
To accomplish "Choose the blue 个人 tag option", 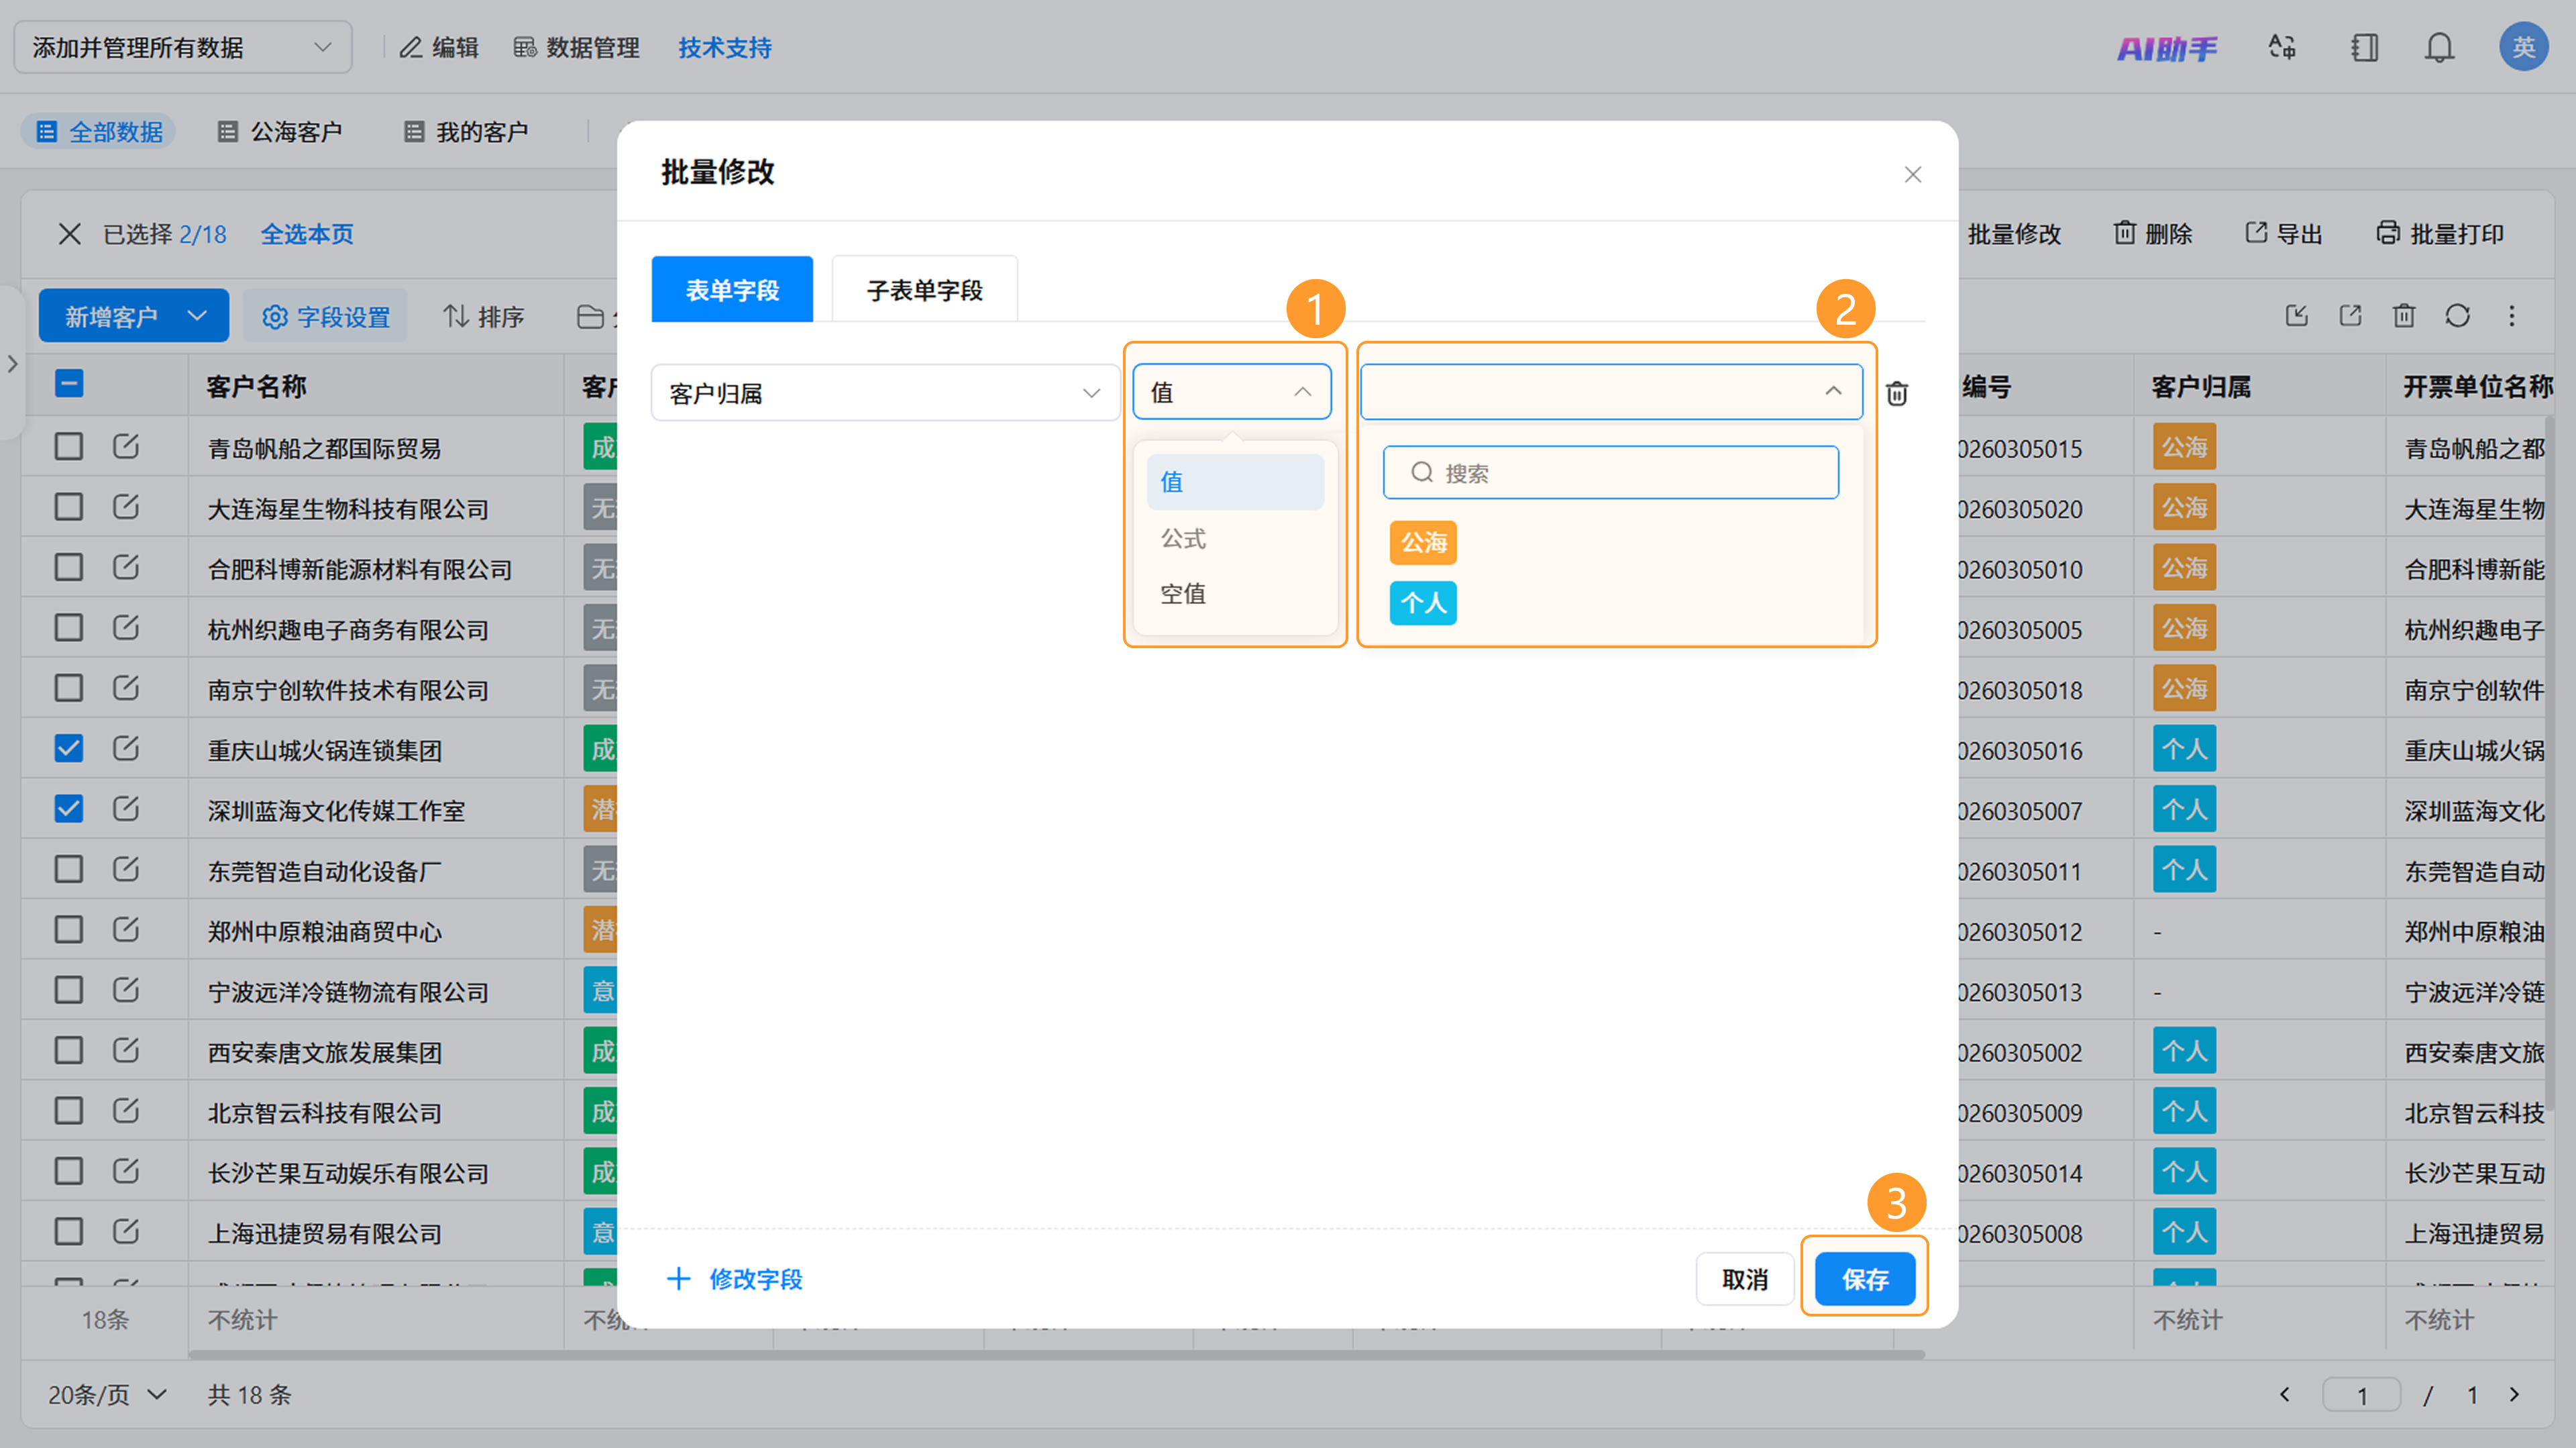I will click(1423, 603).
